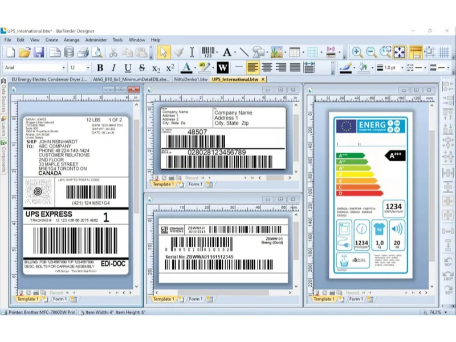
Task: Select the Picture tool with cactus image
Action: [276, 52]
